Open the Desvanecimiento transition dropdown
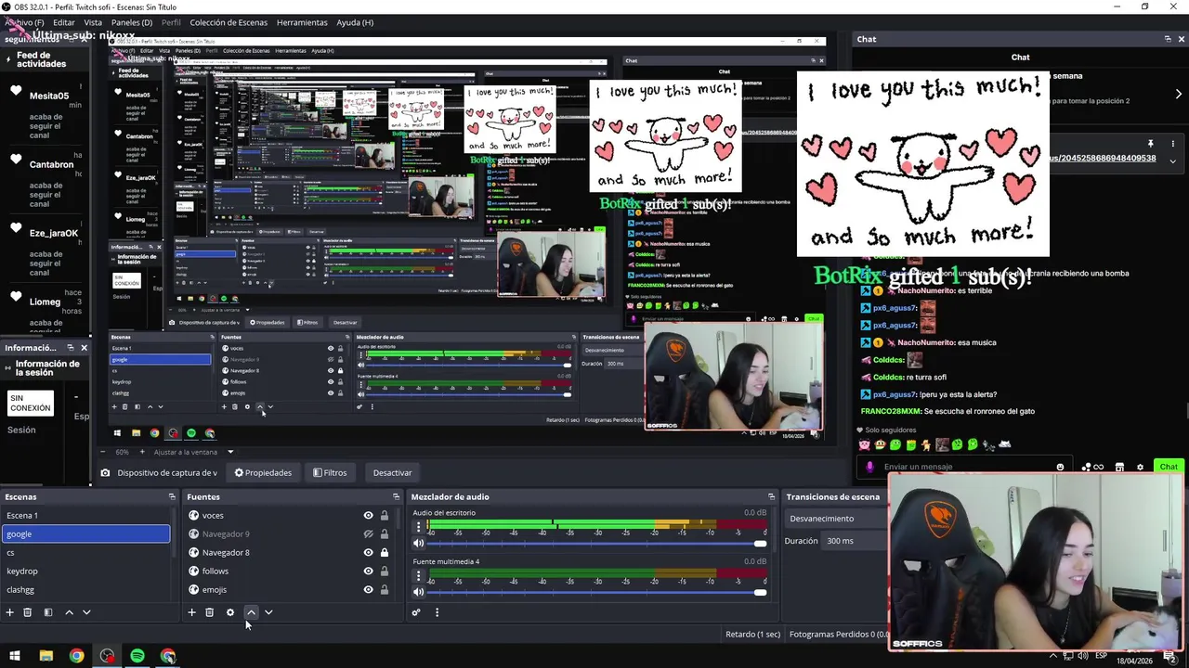1189x668 pixels. click(x=836, y=519)
